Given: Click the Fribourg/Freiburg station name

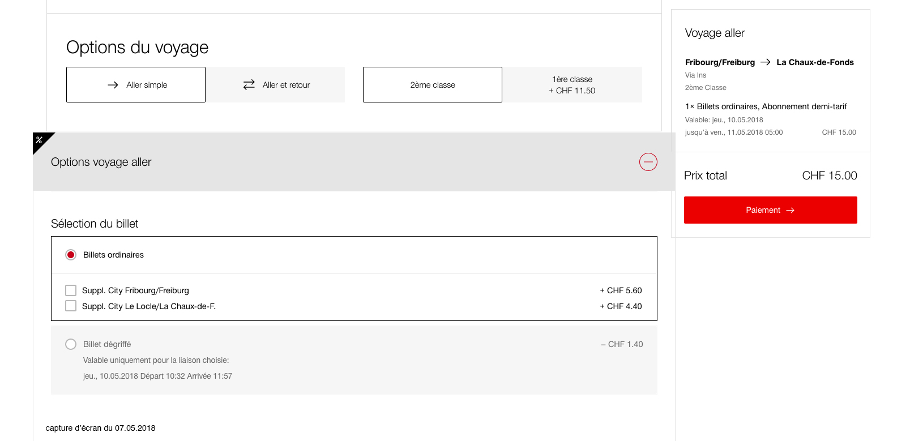Looking at the screenshot, I should (720, 62).
